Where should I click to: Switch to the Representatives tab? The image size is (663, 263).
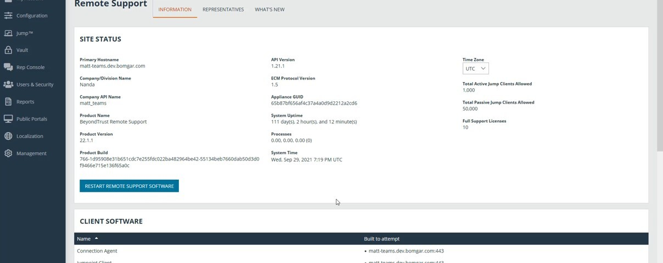[x=223, y=9]
